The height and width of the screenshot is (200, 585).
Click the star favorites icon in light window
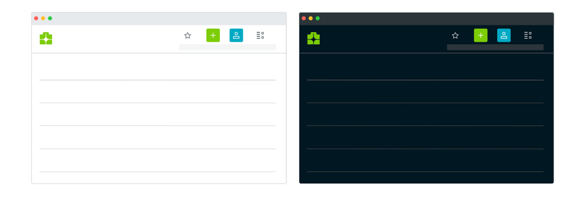[188, 35]
